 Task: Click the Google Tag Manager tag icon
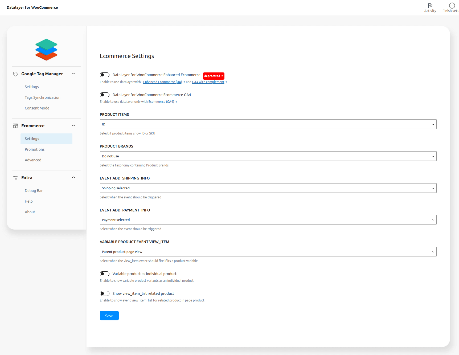coord(15,74)
